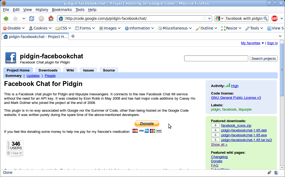The height and width of the screenshot is (177, 285).
Task: Click the View Source toolbar item
Action: [x=275, y=28]
